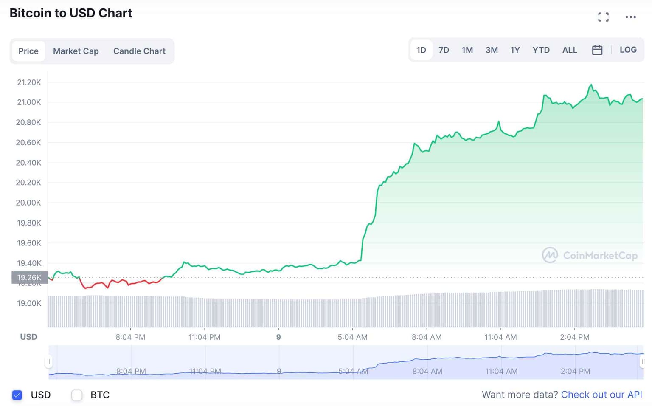This screenshot has height=406, width=652.
Task: Select the 1Y time range
Action: [x=515, y=50]
